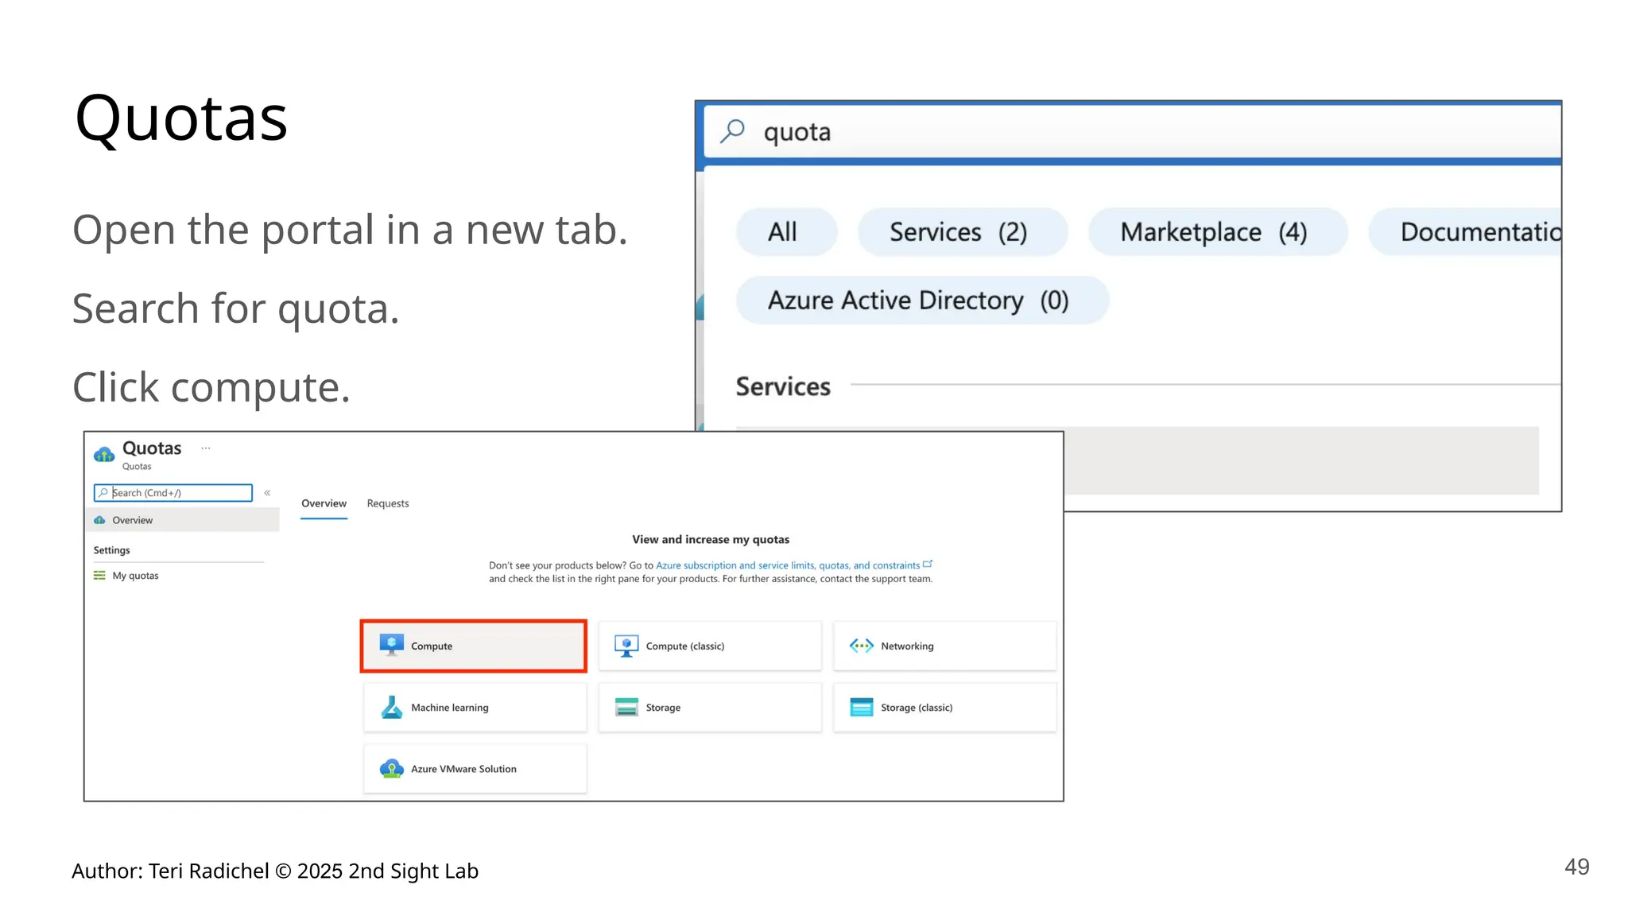Switch to the Requests tab
Screen dimensions: 1628x916
click(x=388, y=503)
